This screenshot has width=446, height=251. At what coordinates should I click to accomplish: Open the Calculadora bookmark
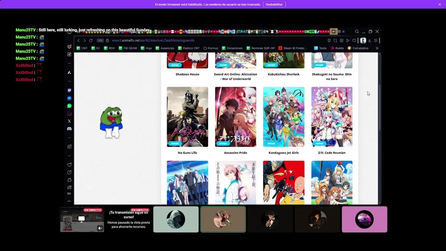click(x=358, y=48)
